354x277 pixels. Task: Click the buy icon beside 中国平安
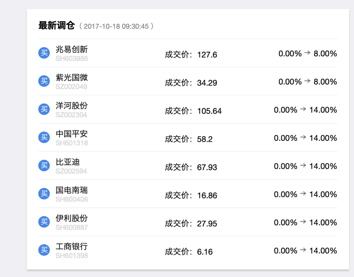click(x=44, y=137)
